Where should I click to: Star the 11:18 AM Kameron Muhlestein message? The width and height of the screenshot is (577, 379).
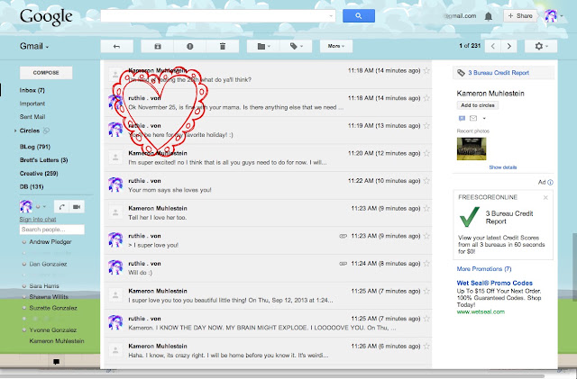click(426, 70)
